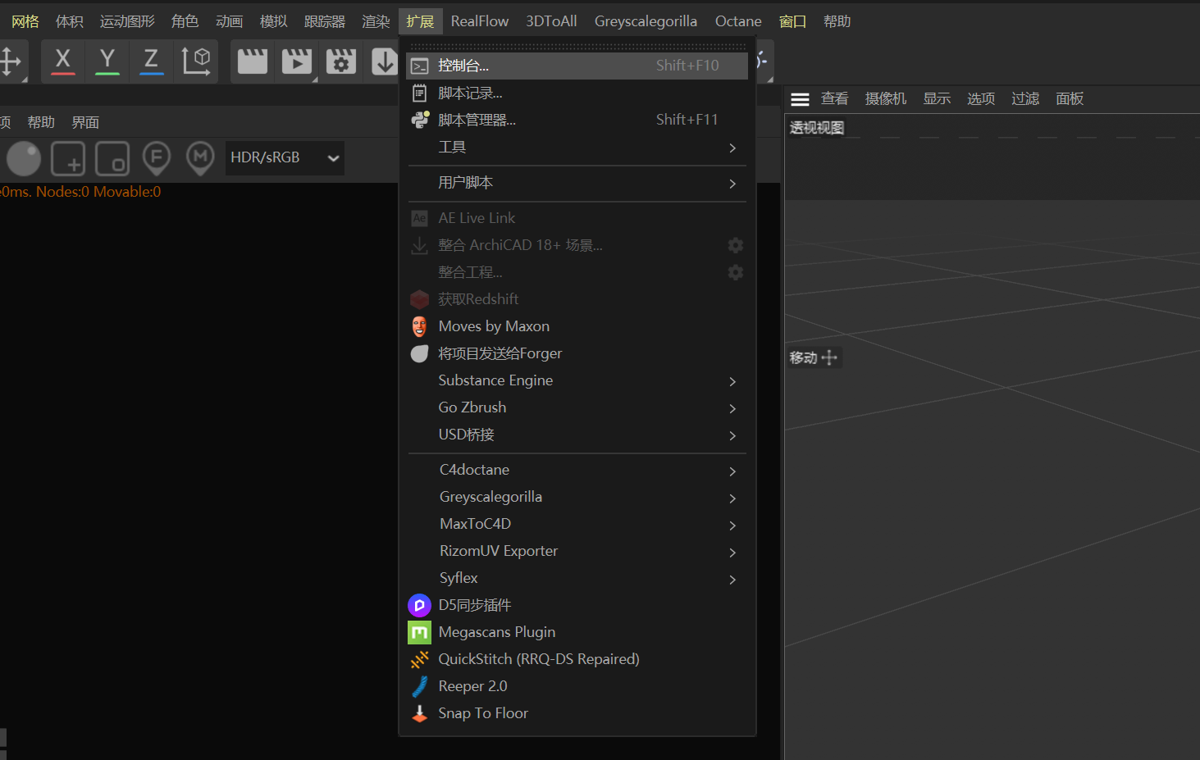
Task: Open the Octane viewer 帮助 menu
Action: pos(41,122)
